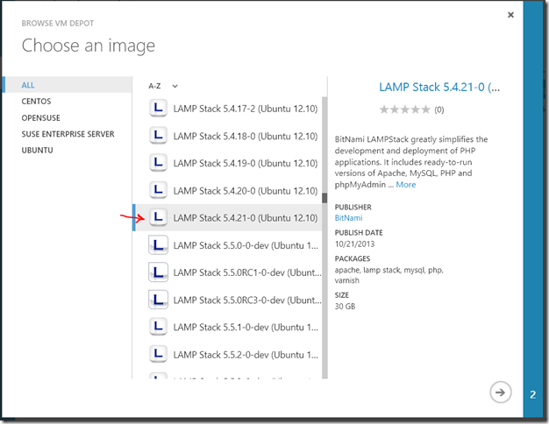This screenshot has width=549, height=424.
Task: Click the image list scrollbar thumb
Action: pyautogui.click(x=324, y=198)
